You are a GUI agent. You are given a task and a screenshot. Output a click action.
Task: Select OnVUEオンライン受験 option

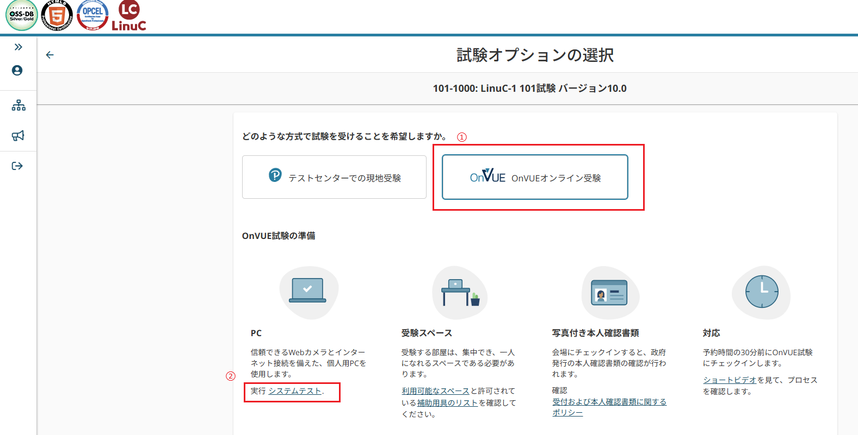click(x=535, y=178)
